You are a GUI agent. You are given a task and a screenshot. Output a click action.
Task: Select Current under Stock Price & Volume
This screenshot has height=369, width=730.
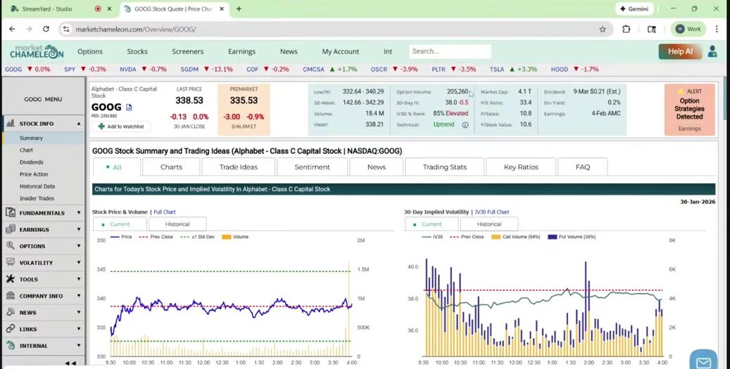[x=120, y=224]
